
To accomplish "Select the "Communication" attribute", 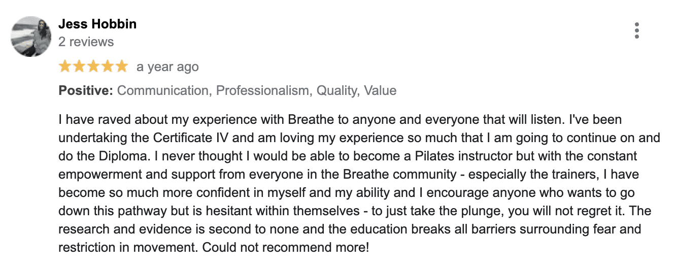I will tap(163, 91).
